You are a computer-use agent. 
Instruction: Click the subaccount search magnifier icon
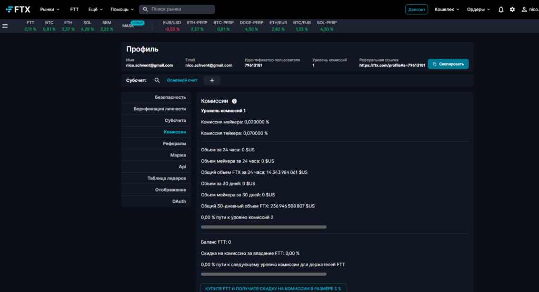157,80
